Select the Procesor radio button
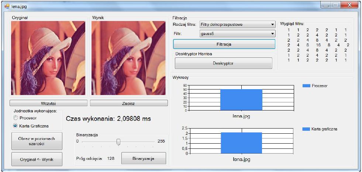Screen dimensions: 362x172 15,118
